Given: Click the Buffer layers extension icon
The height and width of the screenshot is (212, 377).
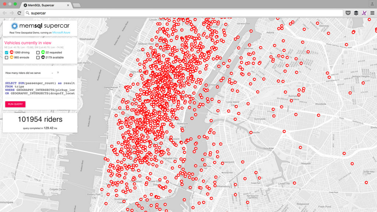Looking at the screenshot, I should tap(356, 13).
